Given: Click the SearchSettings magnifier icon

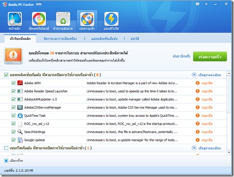Looking at the screenshot, I should pos(20,132).
